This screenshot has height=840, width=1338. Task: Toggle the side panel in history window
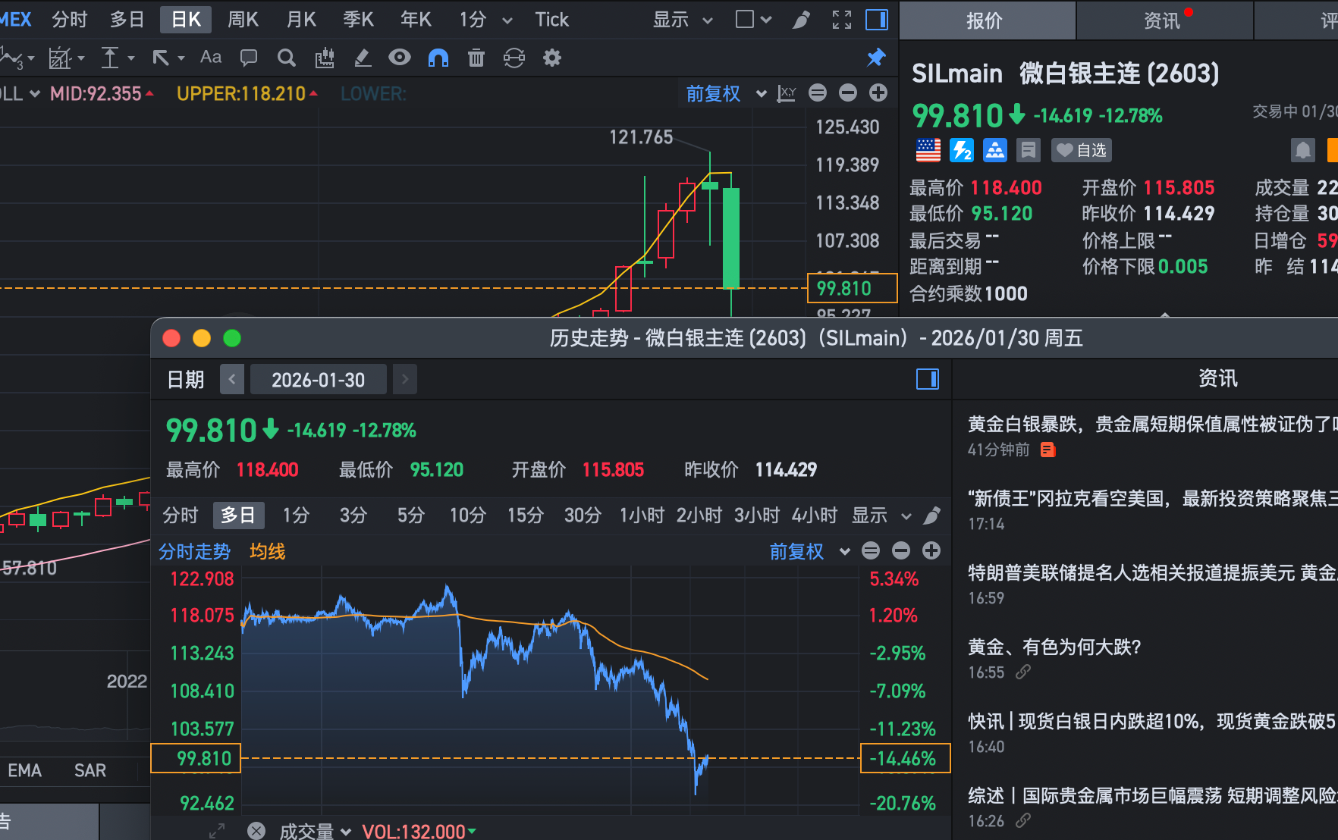pos(927,379)
